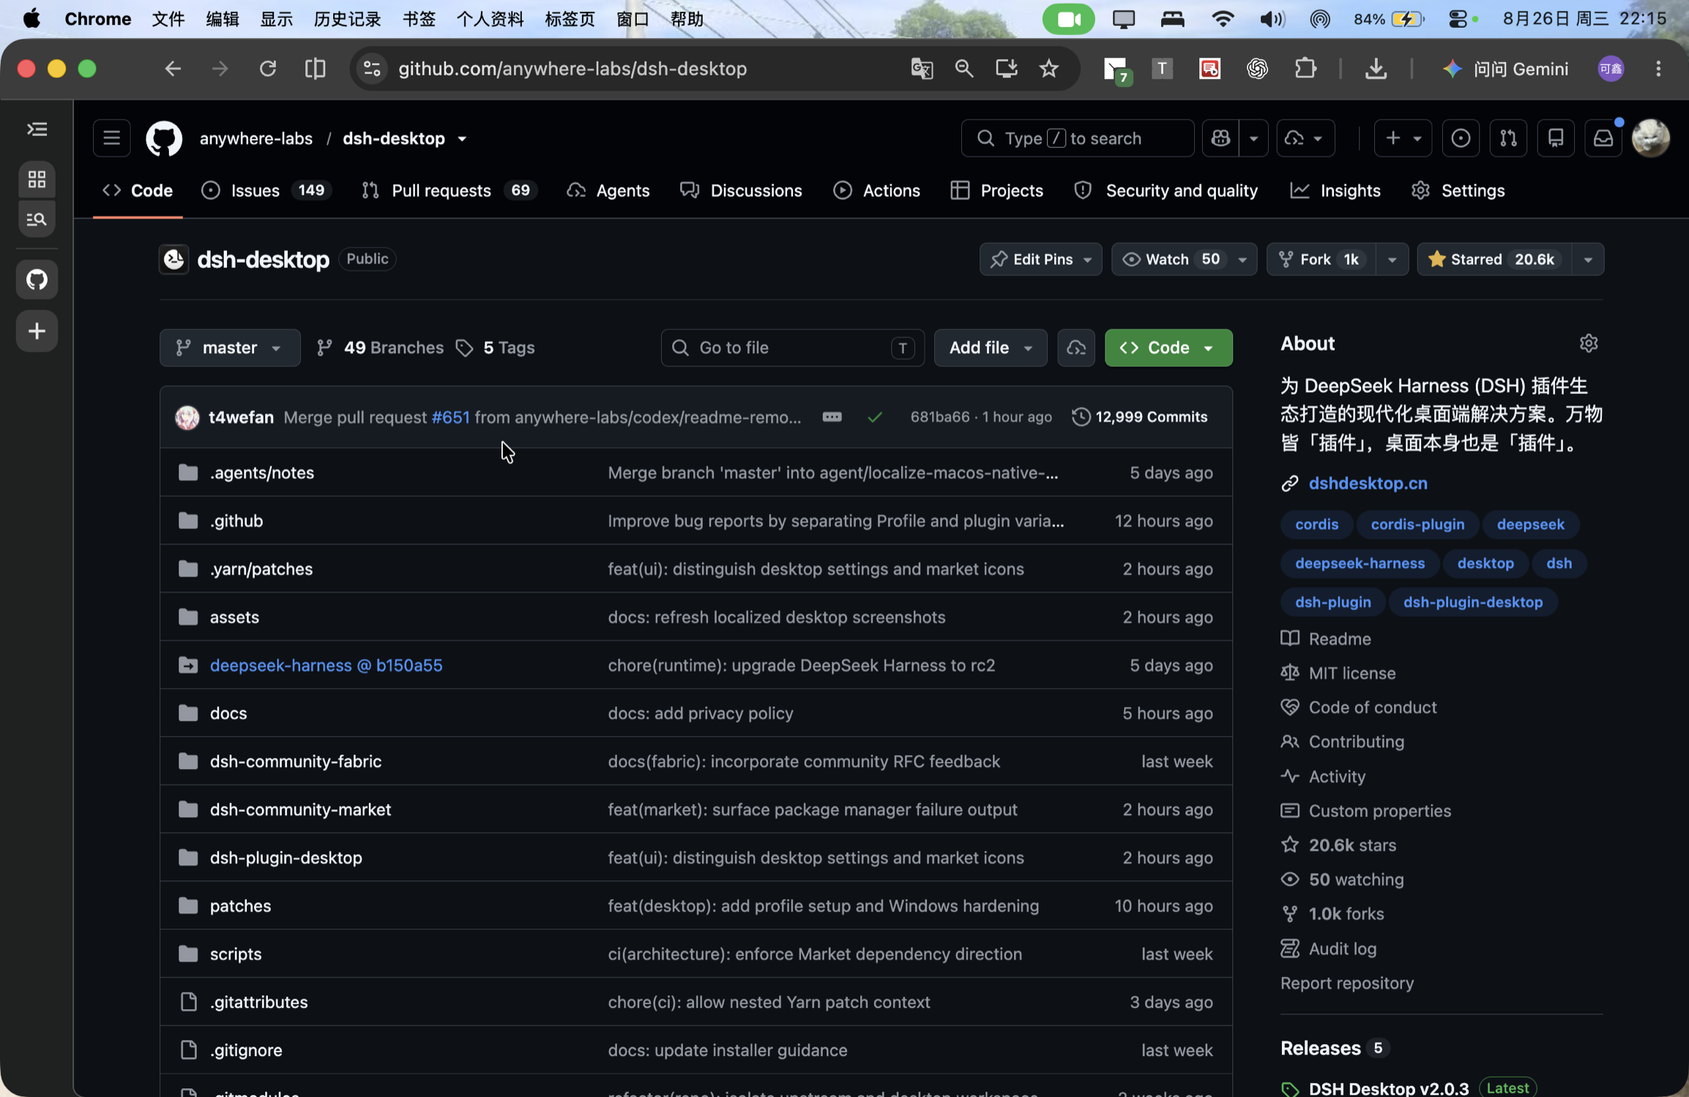1689x1097 pixels.
Task: Open the Apple menu
Action: click(31, 19)
